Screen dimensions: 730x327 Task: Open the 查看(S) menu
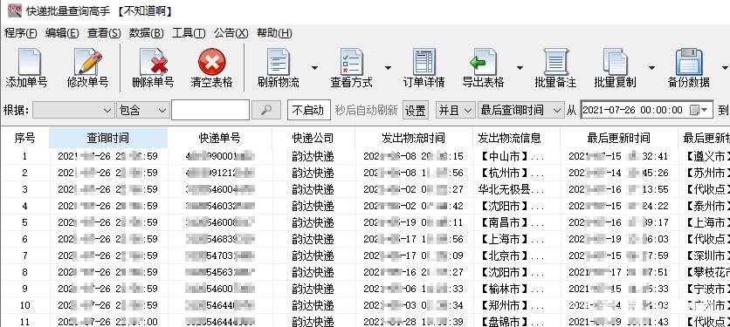click(x=104, y=33)
